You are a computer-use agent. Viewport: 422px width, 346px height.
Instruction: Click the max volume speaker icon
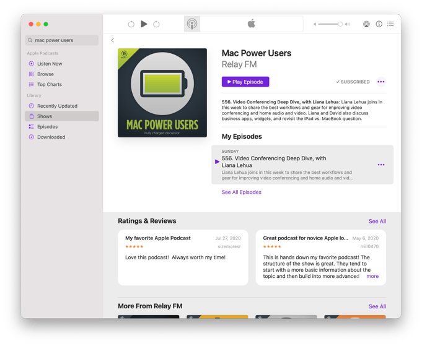(348, 24)
